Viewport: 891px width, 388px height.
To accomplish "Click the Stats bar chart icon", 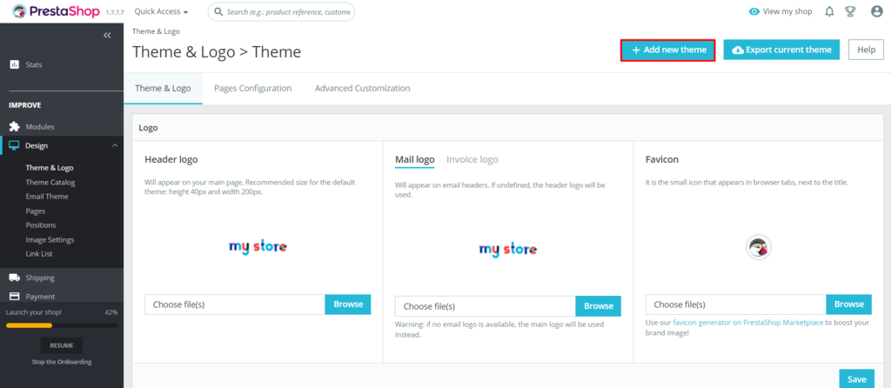I will 14,64.
